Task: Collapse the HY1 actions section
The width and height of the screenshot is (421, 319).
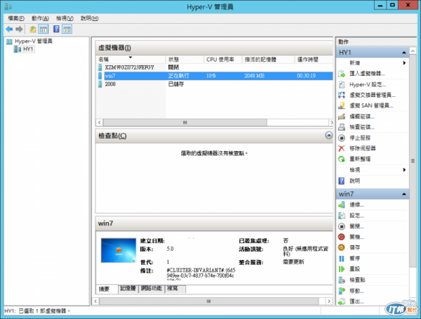Action: click(x=404, y=53)
